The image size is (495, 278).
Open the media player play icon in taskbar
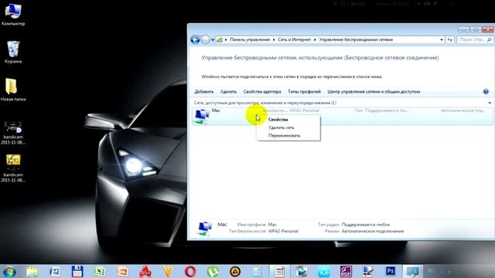tap(302, 271)
